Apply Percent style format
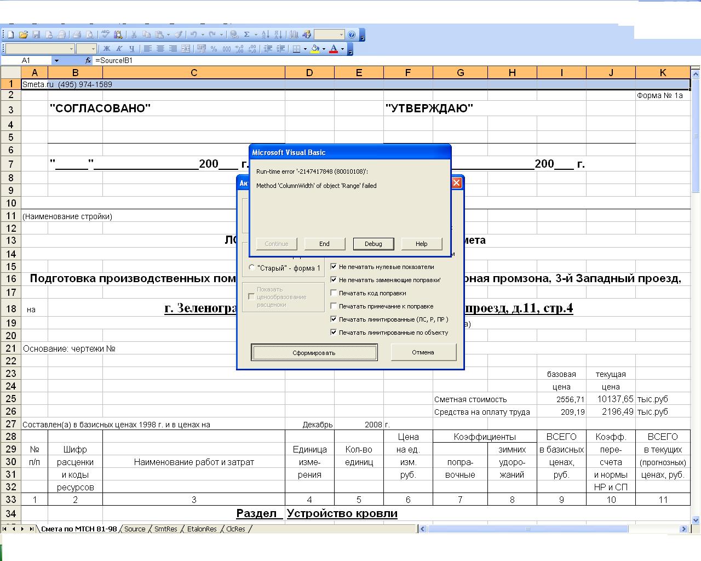The width and height of the screenshot is (701, 561). [x=214, y=49]
